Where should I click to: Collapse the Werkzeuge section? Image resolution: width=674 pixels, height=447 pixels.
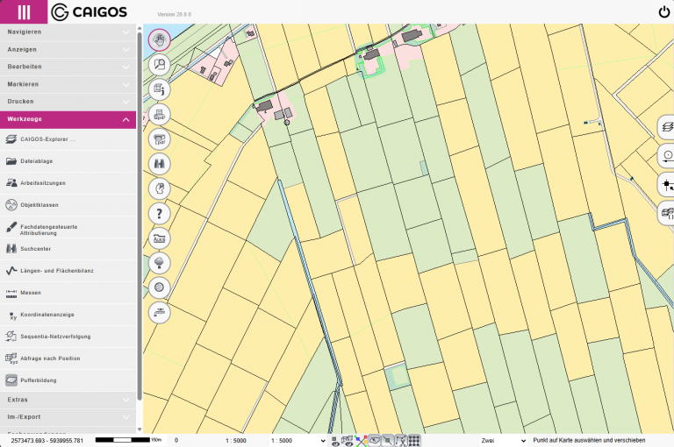point(68,119)
